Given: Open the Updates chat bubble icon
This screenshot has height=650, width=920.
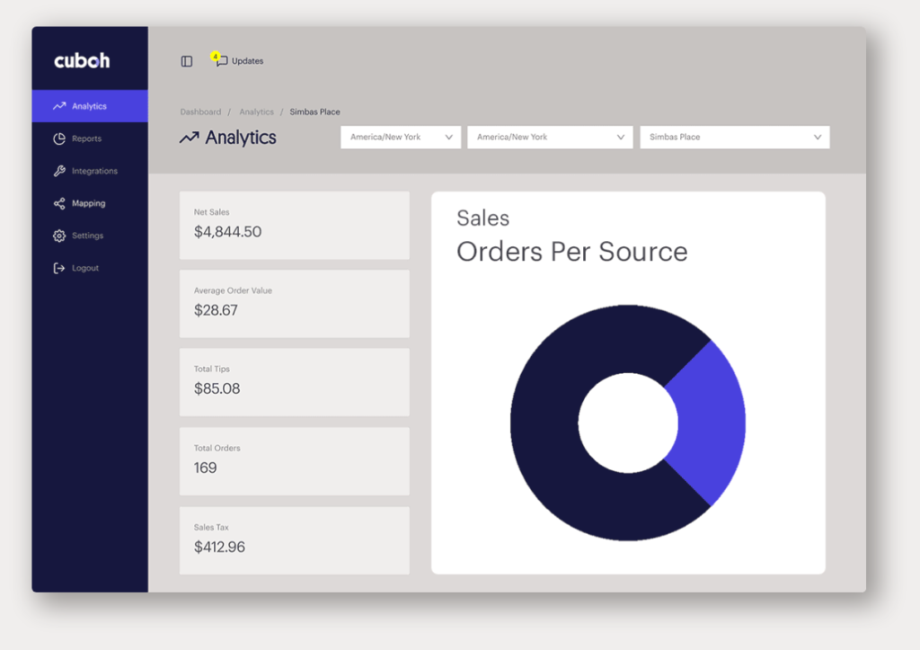Looking at the screenshot, I should coord(221,61).
